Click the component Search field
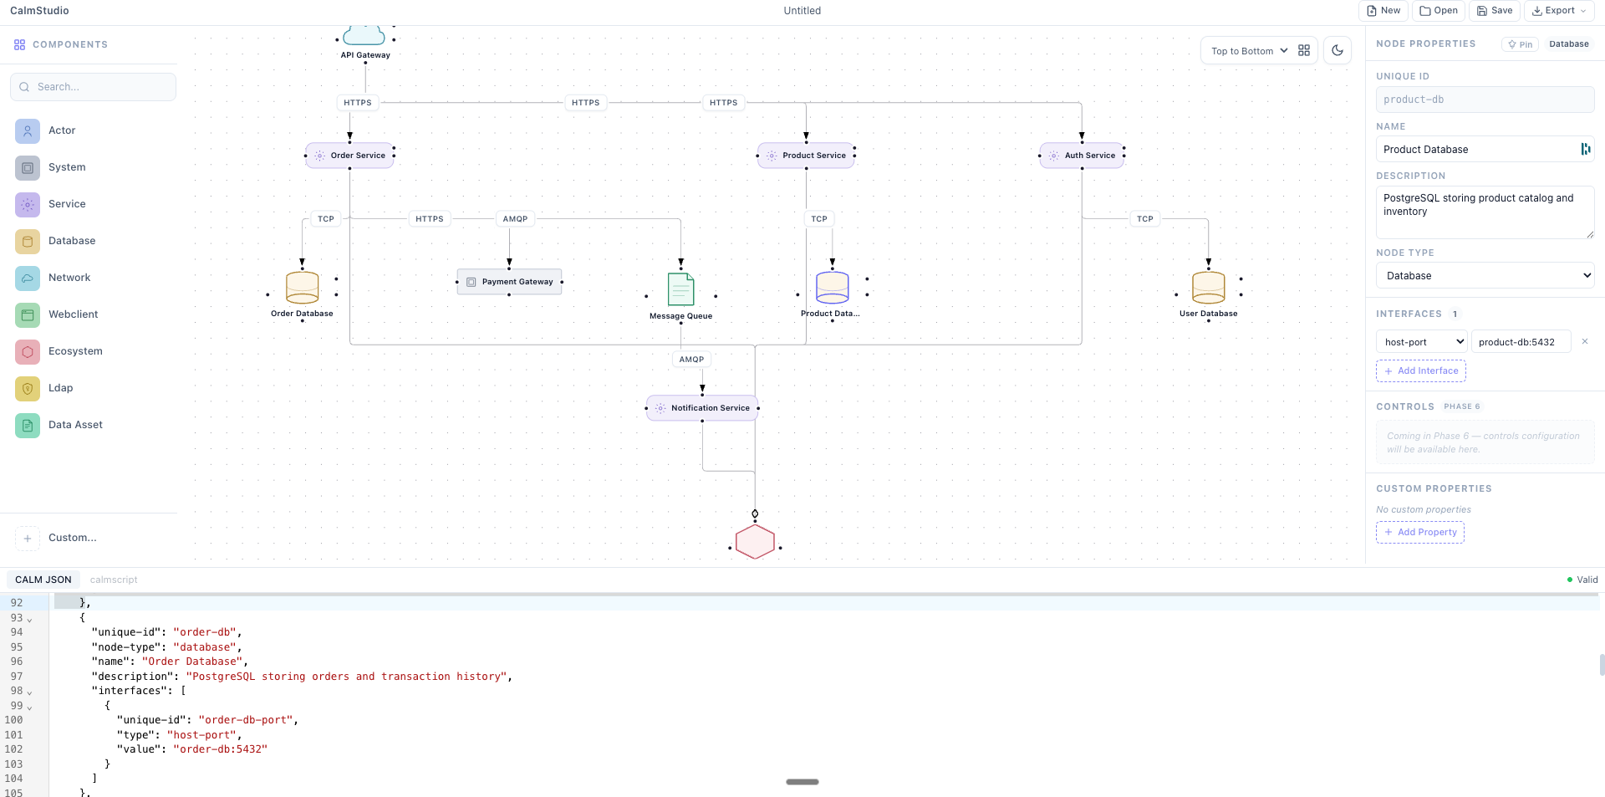Viewport: 1605px width, 797px height. coord(93,87)
